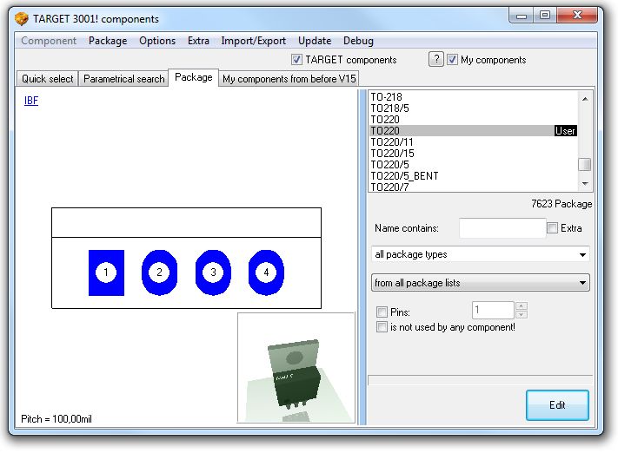The height and width of the screenshot is (453, 618).
Task: Click the question mark help button
Action: tap(436, 59)
